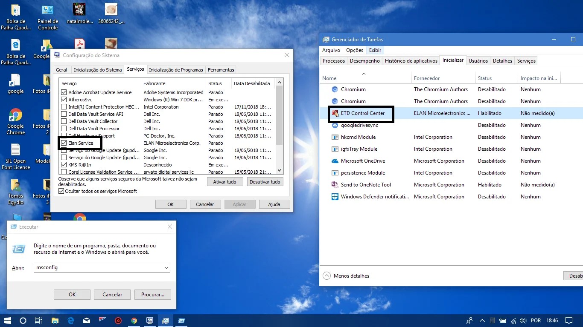583x327 pixels.
Task: Open the Ferramentas tab in msconfig
Action: tap(221, 70)
